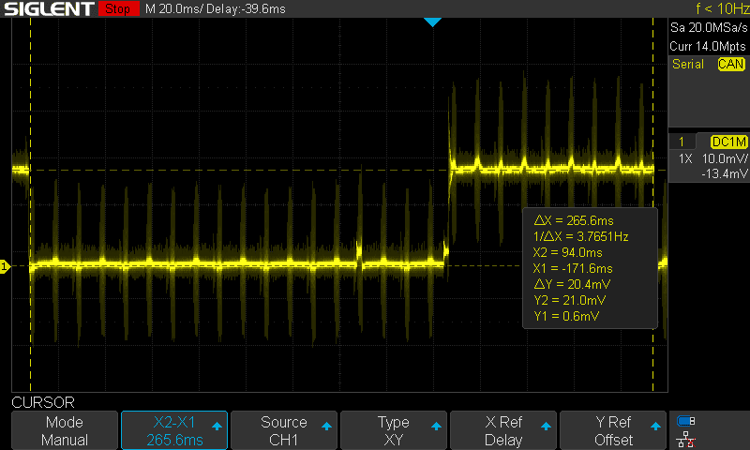This screenshot has height=450, width=750.
Task: Open the cursor Type XY menu
Action: [394, 431]
